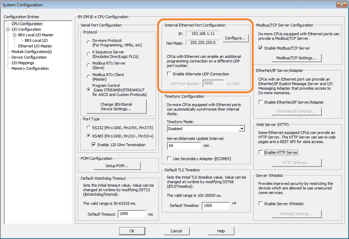This screenshot has height=239, width=349.
Task: Open Device Configuration entry
Action: 29,57
